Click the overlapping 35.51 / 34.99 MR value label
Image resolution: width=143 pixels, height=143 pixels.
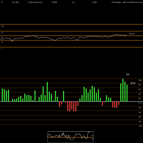(x=133, y=83)
